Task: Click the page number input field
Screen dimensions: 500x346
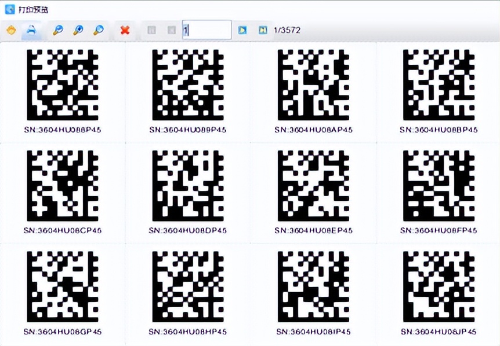Action: click(206, 30)
